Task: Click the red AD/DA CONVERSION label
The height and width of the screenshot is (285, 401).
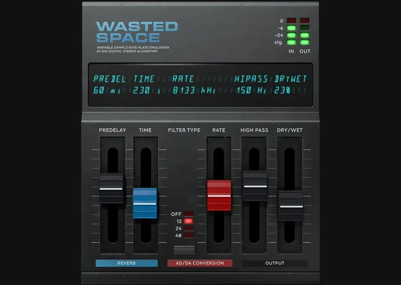Action: pyautogui.click(x=200, y=263)
